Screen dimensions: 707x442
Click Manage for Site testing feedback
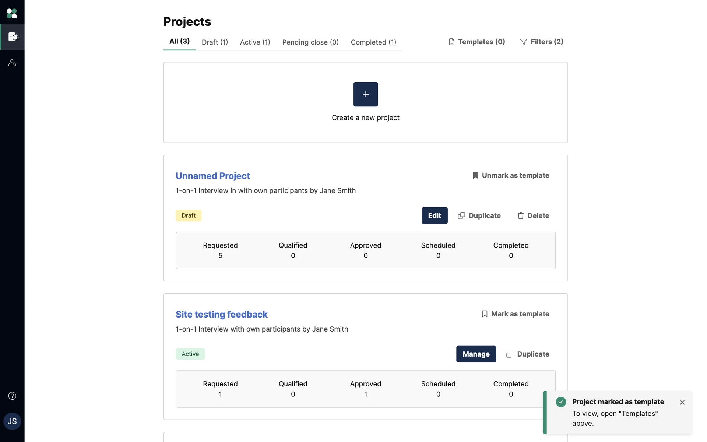click(x=476, y=354)
